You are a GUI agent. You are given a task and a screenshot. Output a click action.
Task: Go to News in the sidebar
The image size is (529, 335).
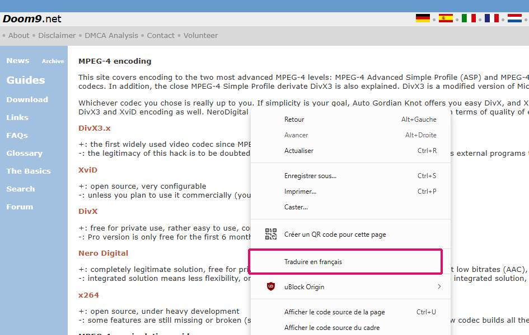click(18, 60)
